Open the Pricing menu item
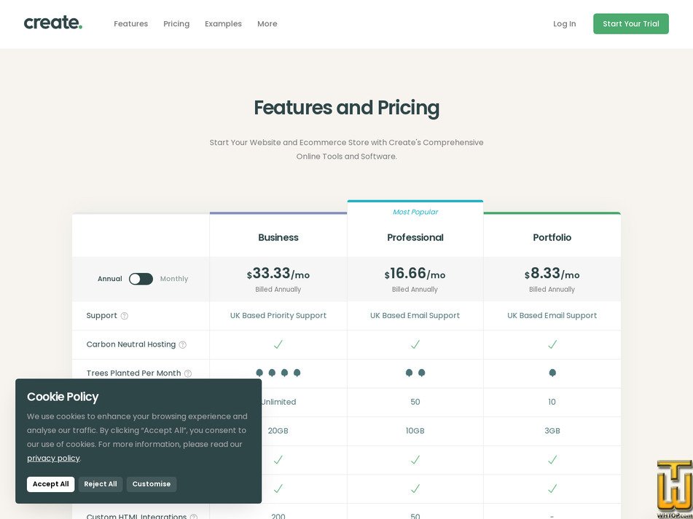The width and height of the screenshot is (693, 519). [176, 24]
